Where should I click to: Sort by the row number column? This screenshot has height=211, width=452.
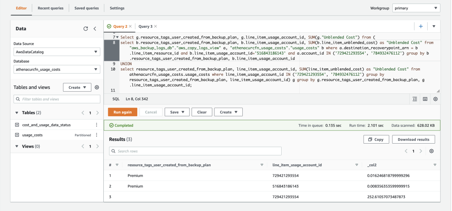[x=117, y=165]
